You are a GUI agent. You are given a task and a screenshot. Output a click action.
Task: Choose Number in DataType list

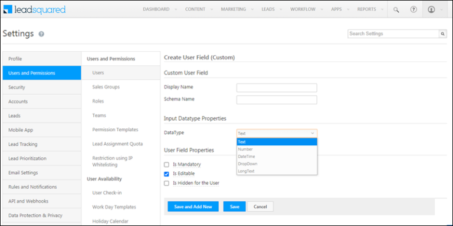[277, 149]
